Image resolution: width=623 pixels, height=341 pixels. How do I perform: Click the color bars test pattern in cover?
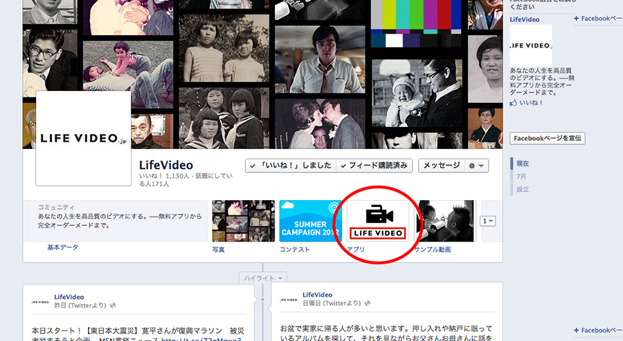point(416,23)
